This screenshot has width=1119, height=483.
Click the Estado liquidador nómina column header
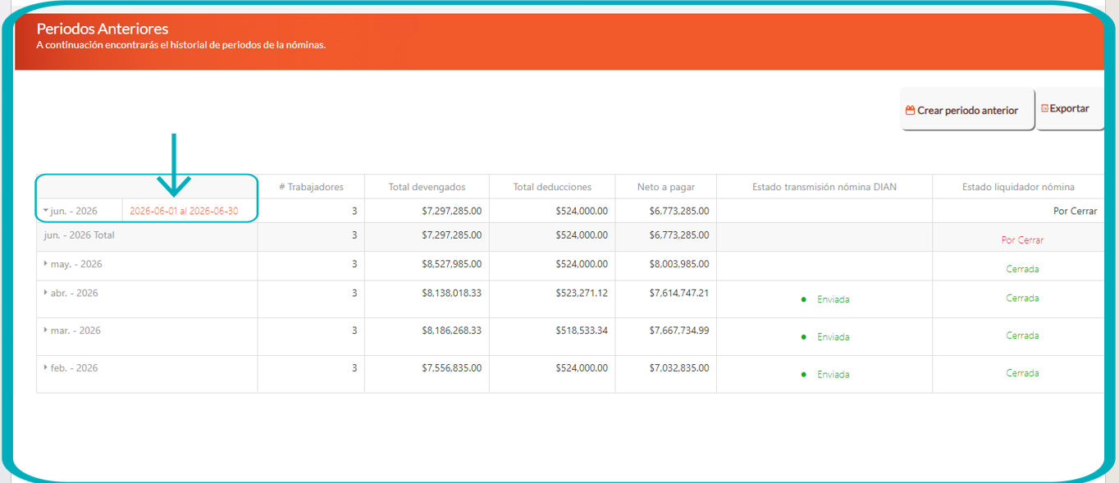coord(1018,187)
